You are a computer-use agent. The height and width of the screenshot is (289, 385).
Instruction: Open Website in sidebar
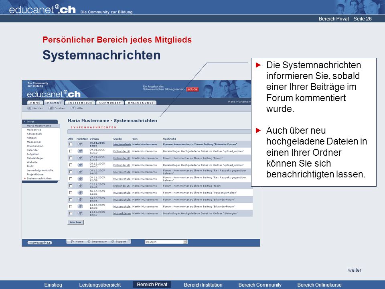32,162
